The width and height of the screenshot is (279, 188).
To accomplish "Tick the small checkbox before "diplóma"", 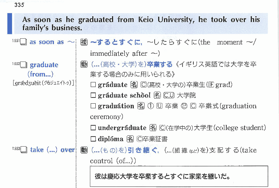I will tap(93, 138).
